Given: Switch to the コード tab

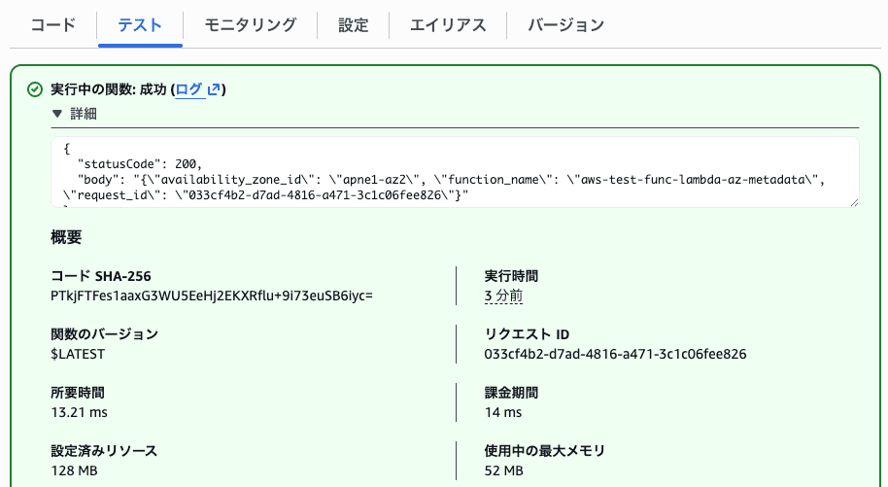Looking at the screenshot, I should [x=53, y=25].
